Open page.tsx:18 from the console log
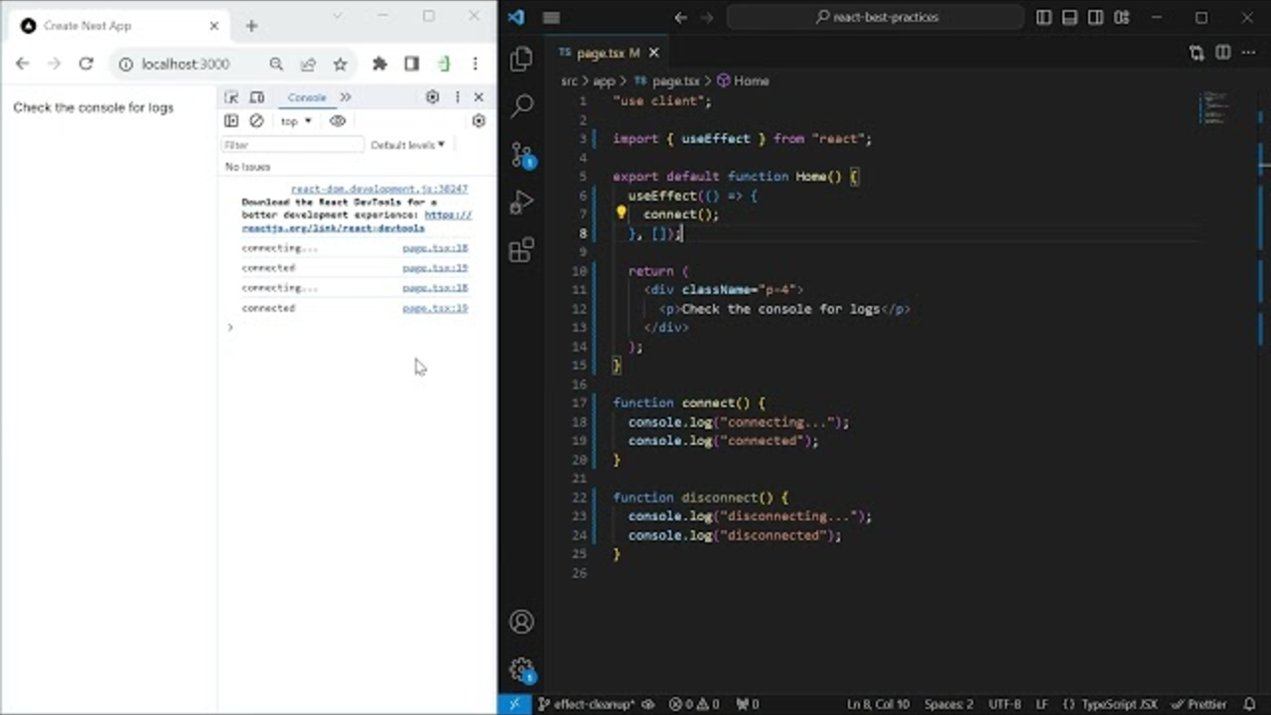The image size is (1271, 715). point(434,247)
